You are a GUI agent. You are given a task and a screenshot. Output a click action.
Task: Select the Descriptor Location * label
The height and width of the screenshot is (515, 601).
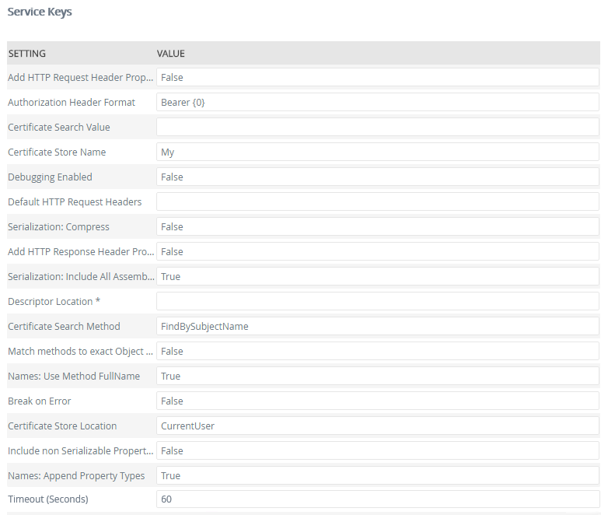[54, 301]
